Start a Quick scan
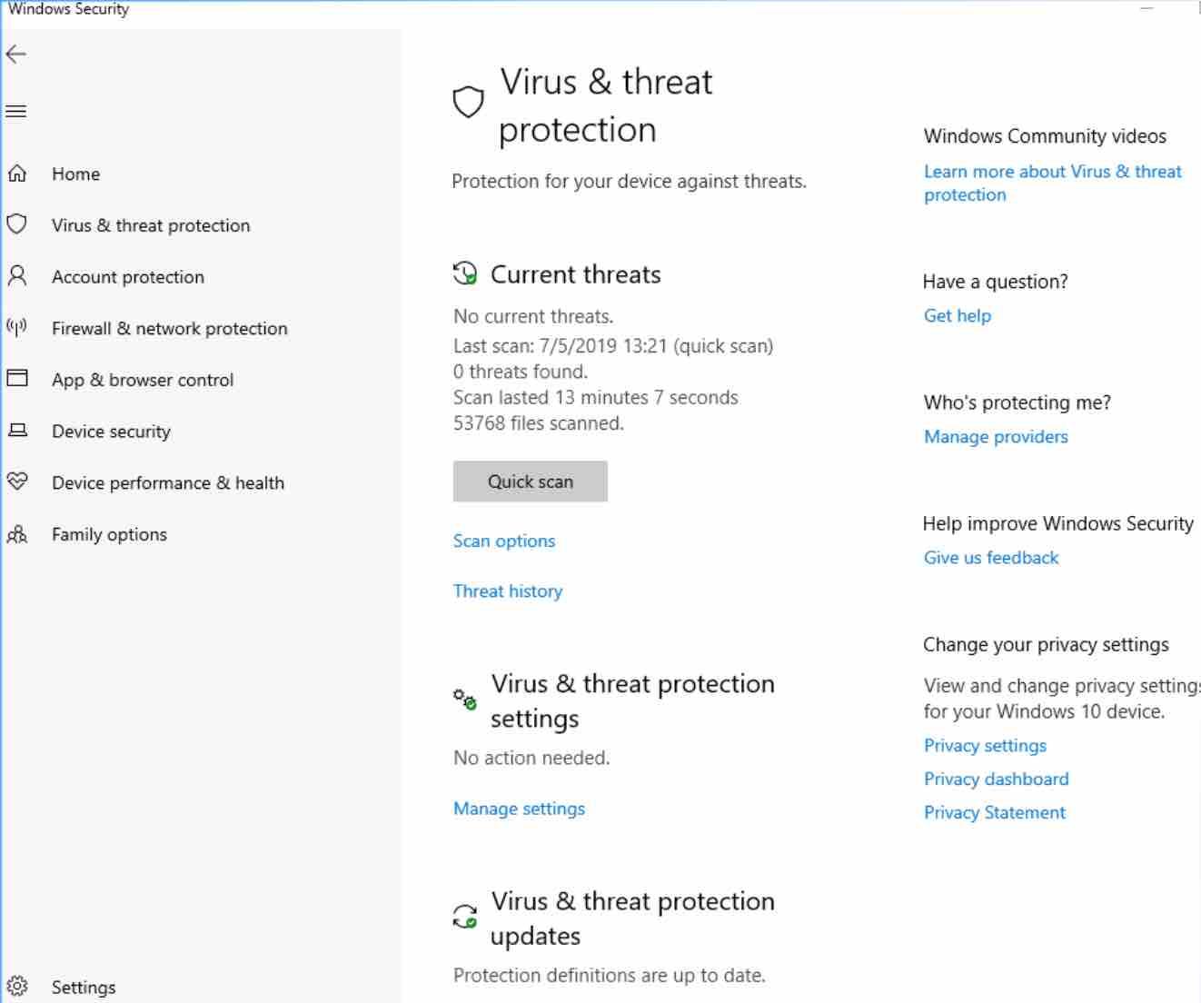This screenshot has width=1201, height=1003. (x=531, y=482)
